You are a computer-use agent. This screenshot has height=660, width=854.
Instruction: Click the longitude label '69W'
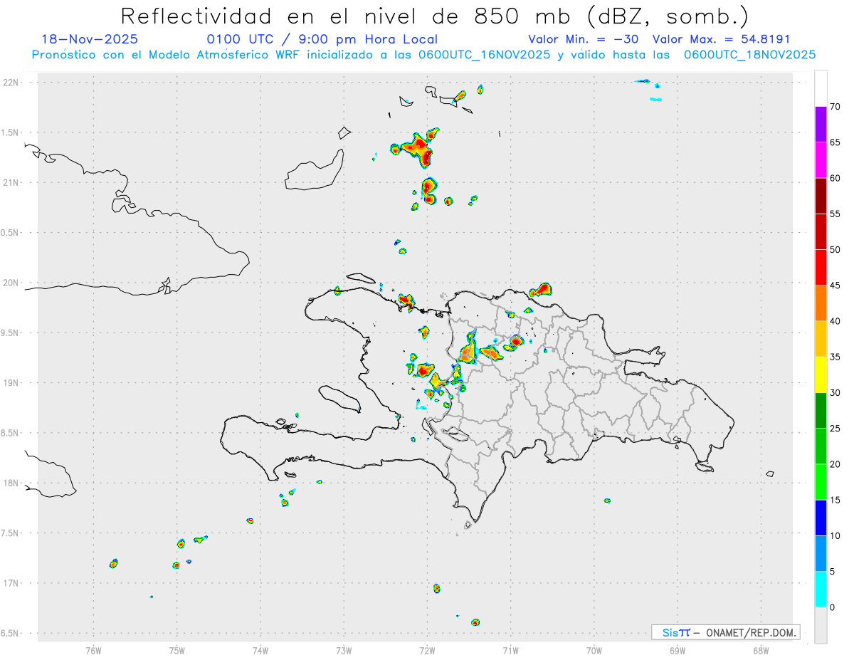678,650
